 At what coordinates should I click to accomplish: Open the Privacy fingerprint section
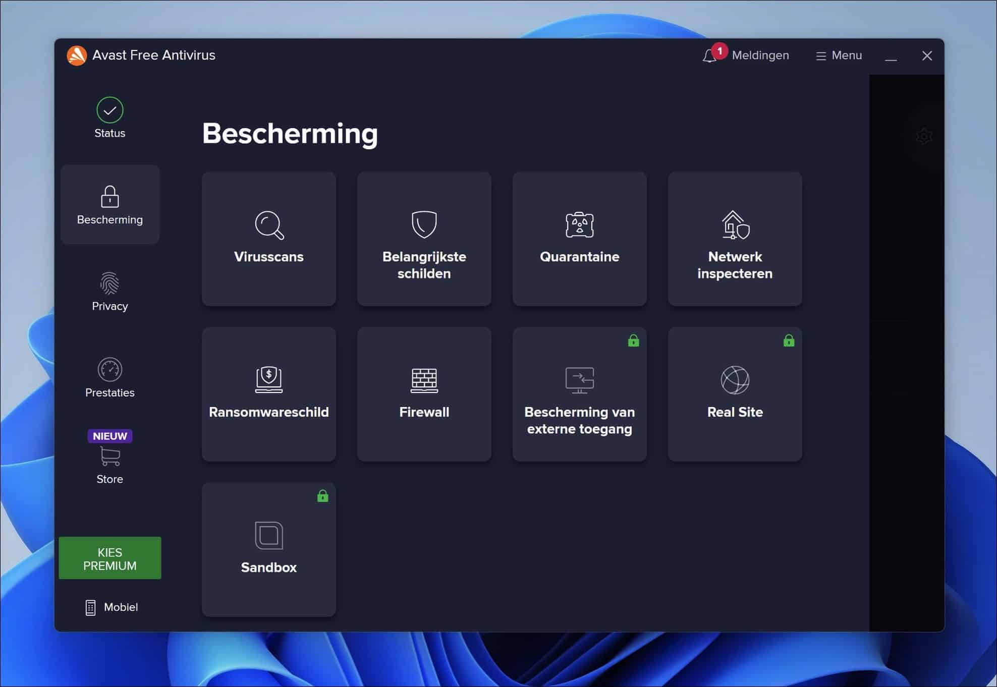click(x=110, y=292)
